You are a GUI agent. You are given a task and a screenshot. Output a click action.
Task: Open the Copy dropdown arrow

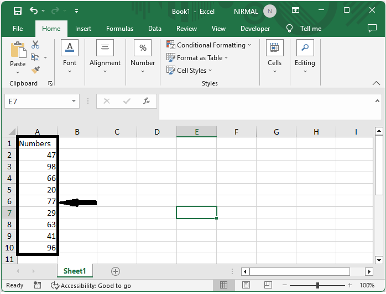(45, 57)
